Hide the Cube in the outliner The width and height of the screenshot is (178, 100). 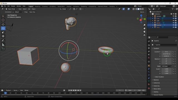coord(173,18)
